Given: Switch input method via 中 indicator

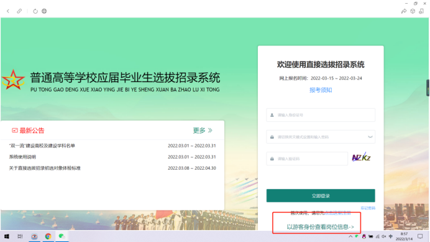Looking at the screenshot, I should tap(390, 236).
